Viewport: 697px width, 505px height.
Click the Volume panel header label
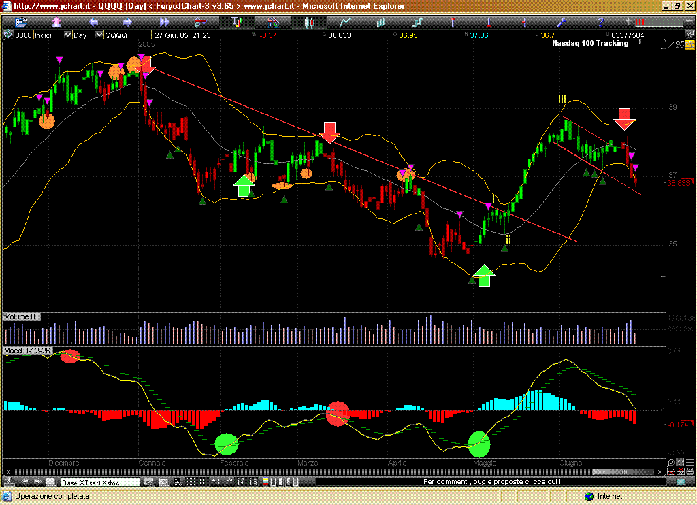[x=22, y=317]
